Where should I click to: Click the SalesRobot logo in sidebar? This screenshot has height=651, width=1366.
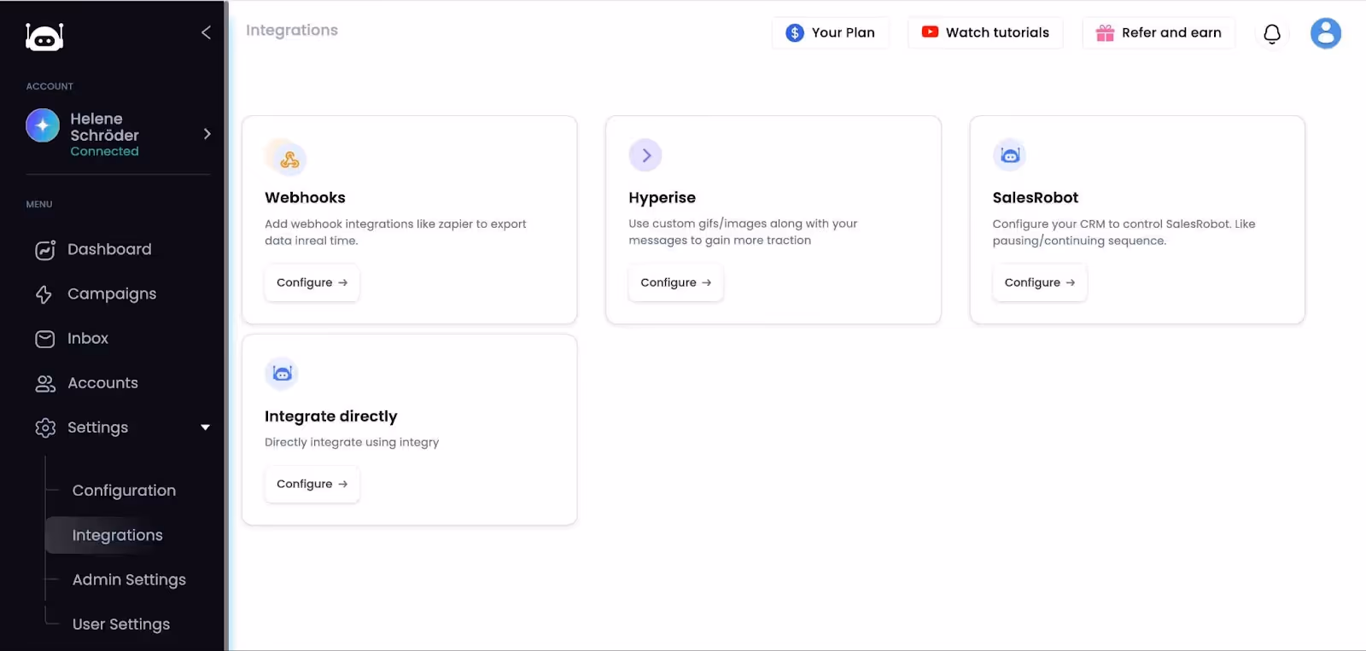[x=44, y=37]
